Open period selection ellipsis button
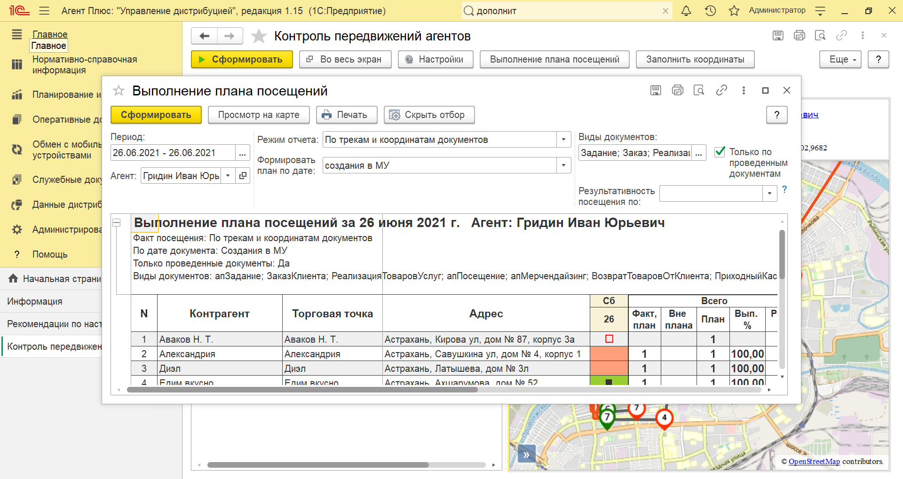 [242, 153]
